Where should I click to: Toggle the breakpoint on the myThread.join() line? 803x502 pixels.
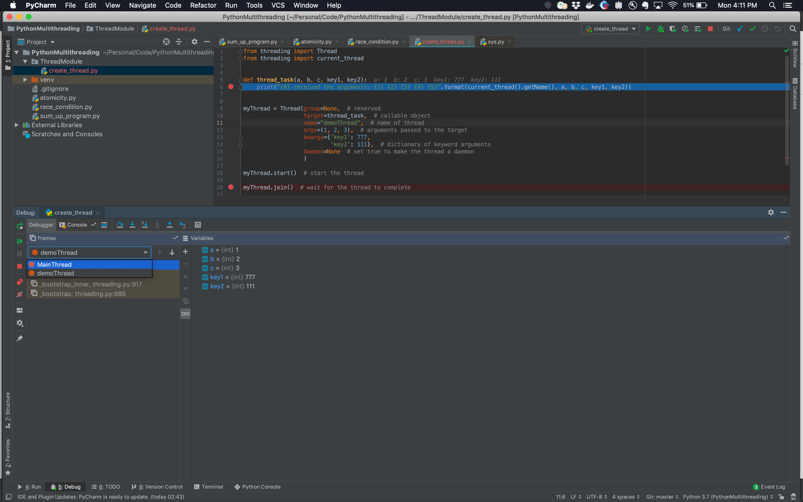point(231,187)
